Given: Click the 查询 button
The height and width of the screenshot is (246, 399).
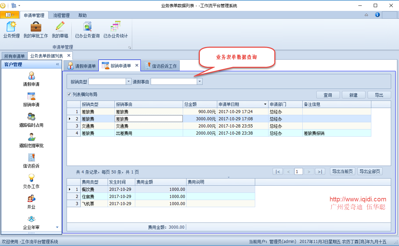Looking at the screenshot, I should 328,95.
